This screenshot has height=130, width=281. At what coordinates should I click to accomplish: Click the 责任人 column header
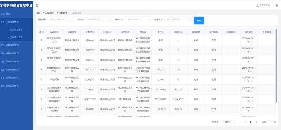point(161,32)
